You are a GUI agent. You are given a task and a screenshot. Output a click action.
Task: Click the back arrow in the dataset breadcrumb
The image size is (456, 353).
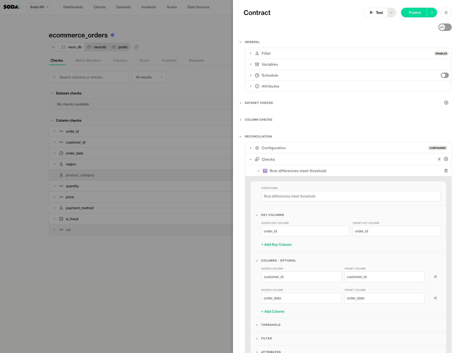54,47
